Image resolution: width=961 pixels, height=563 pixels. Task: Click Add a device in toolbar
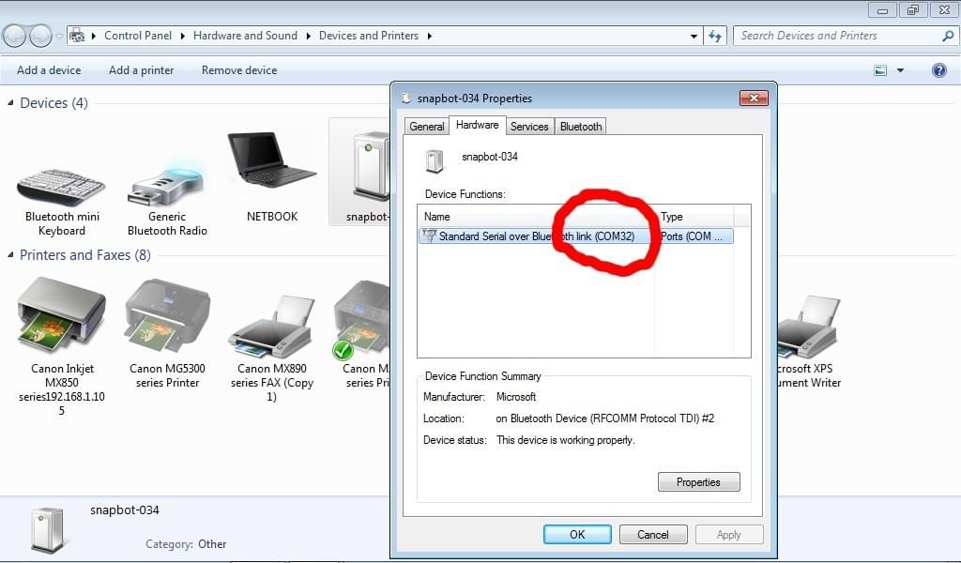click(49, 70)
